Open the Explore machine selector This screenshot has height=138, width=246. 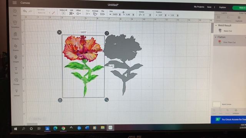point(222,7)
